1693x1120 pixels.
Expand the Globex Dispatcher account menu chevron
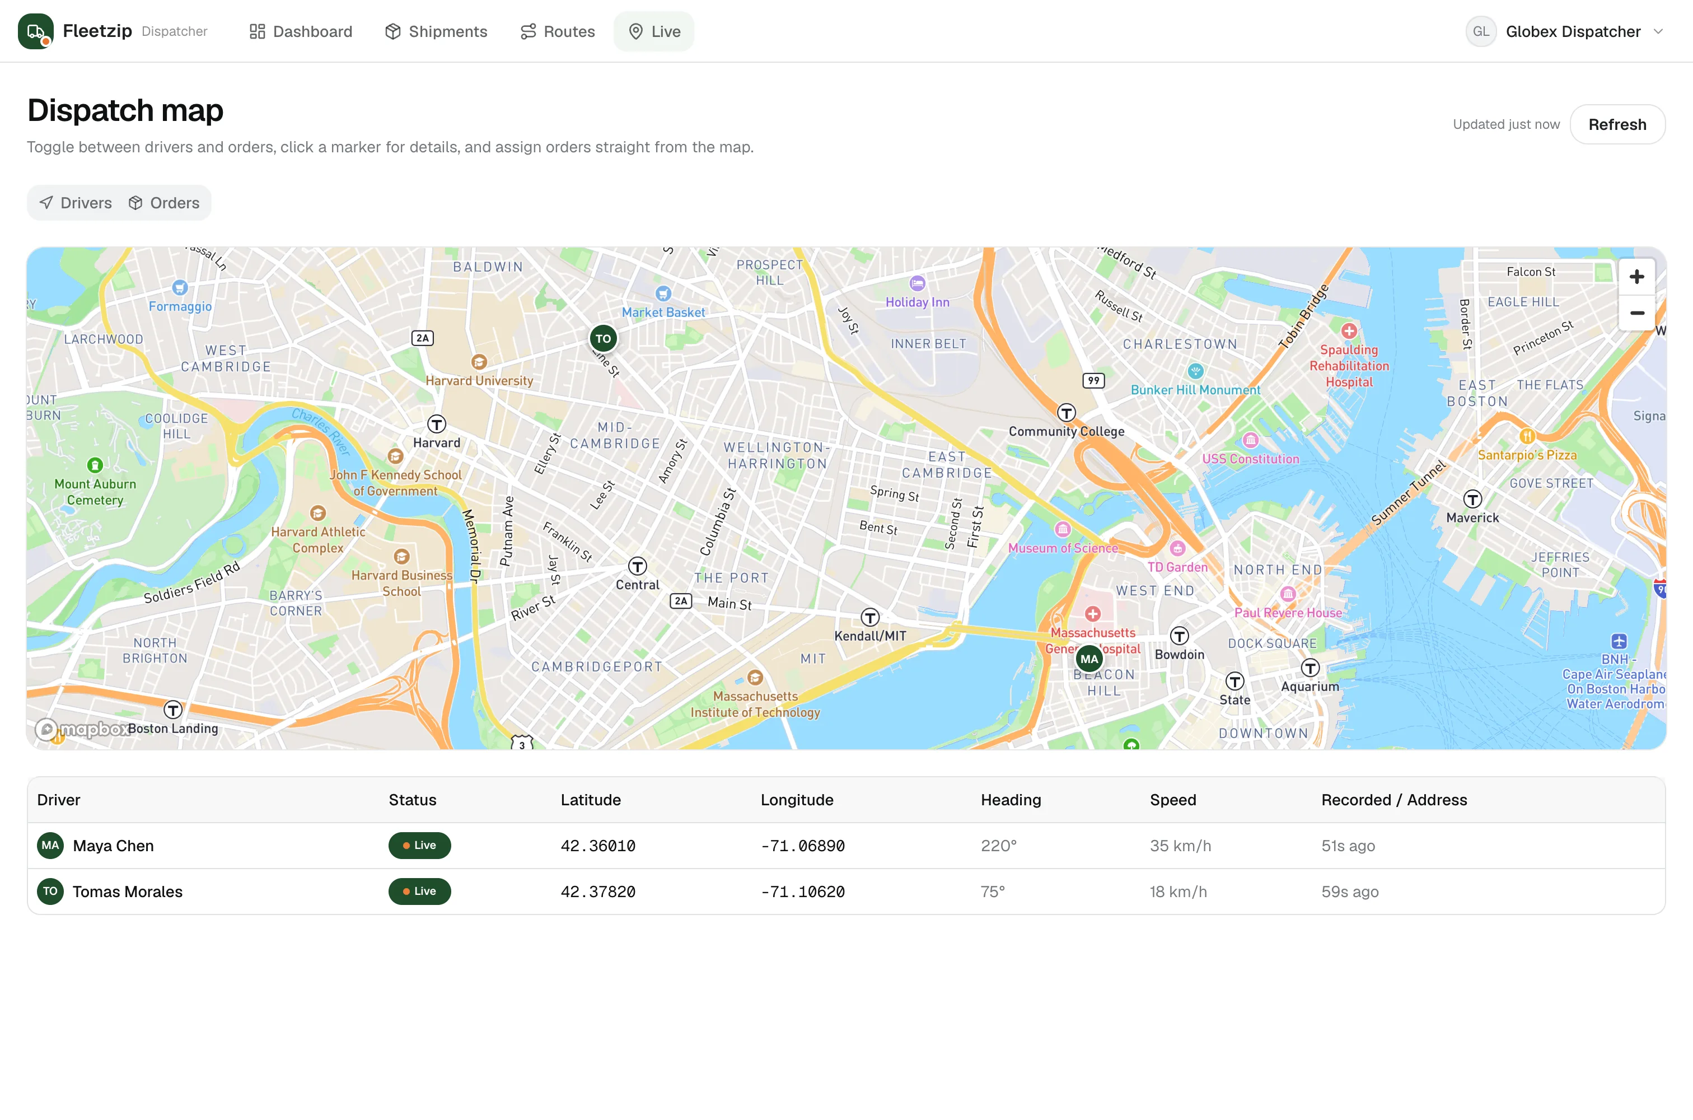(1659, 31)
